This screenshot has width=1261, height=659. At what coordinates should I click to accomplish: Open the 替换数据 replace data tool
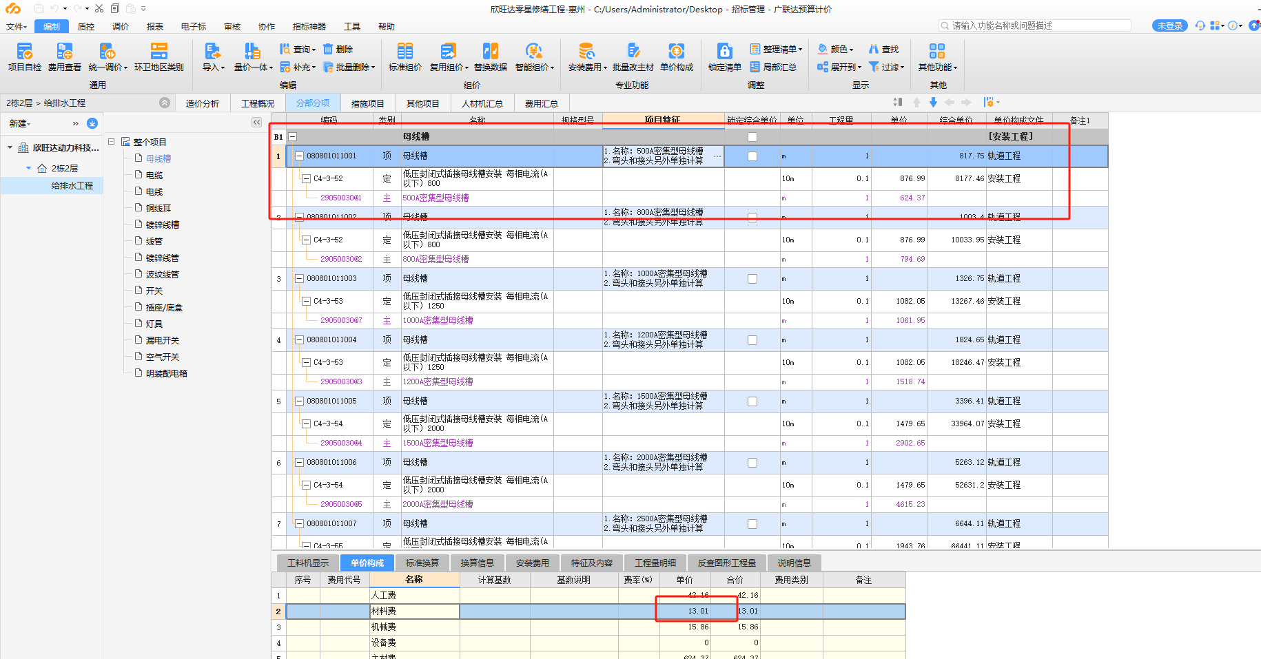pyautogui.click(x=491, y=56)
